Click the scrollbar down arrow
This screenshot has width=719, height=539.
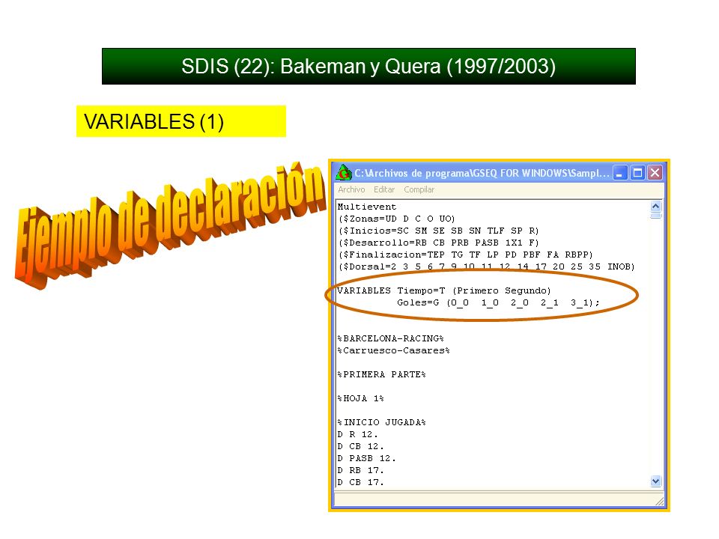(656, 481)
